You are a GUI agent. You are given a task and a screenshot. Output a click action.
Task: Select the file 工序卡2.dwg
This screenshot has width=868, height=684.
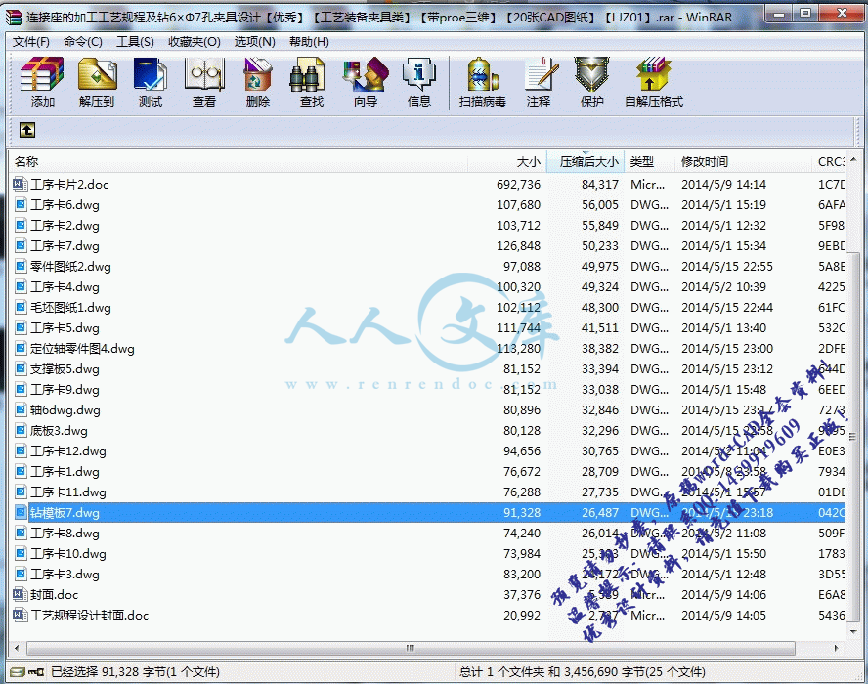point(65,226)
